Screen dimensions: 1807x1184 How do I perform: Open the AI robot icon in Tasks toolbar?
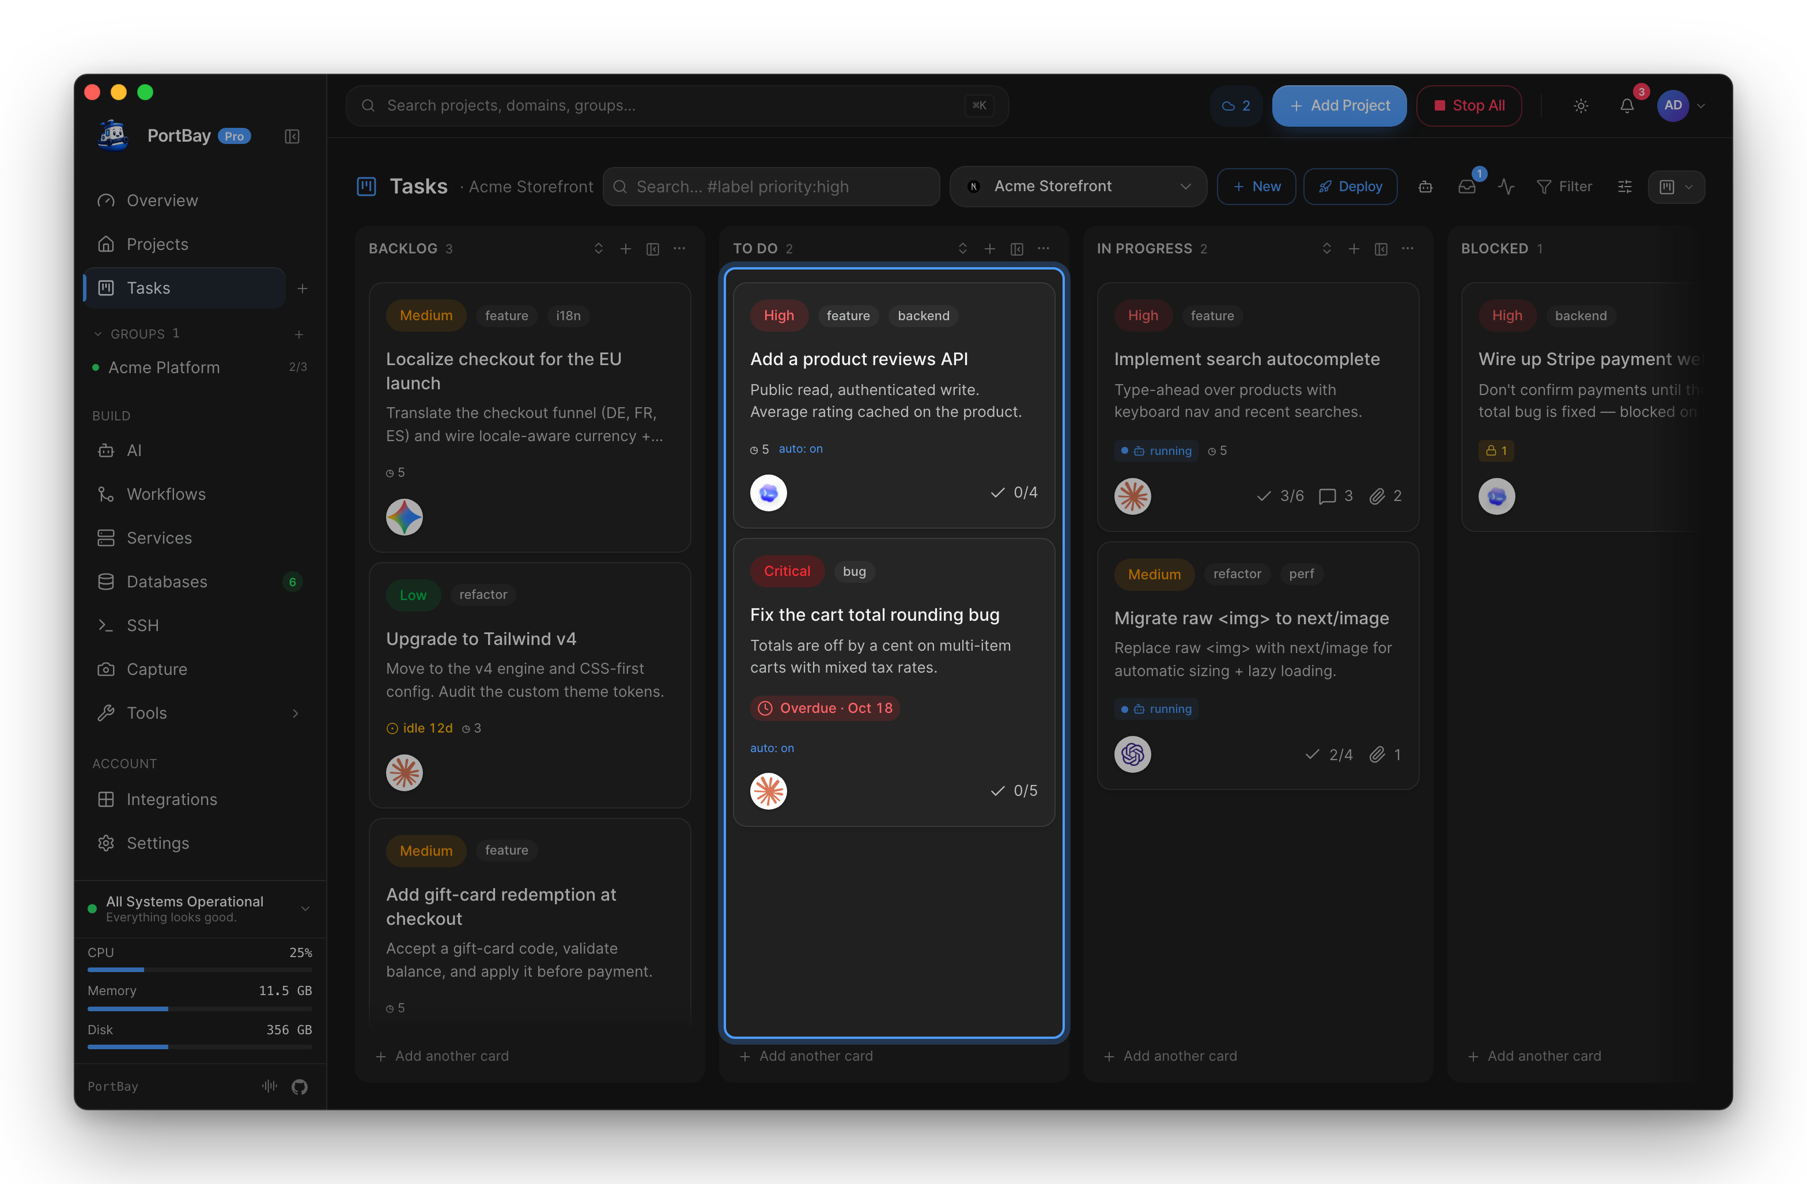1425,187
